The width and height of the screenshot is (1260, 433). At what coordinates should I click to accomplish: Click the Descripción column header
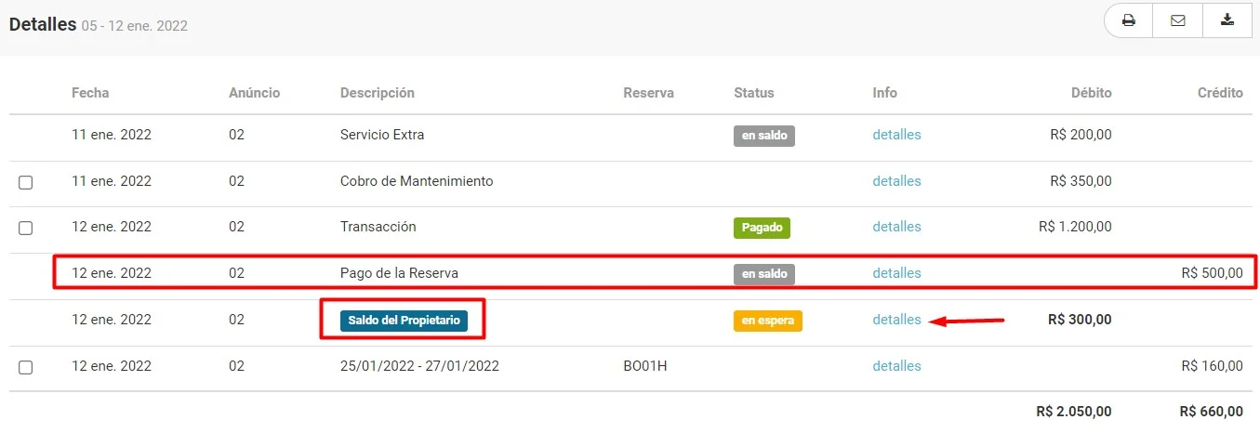[378, 93]
